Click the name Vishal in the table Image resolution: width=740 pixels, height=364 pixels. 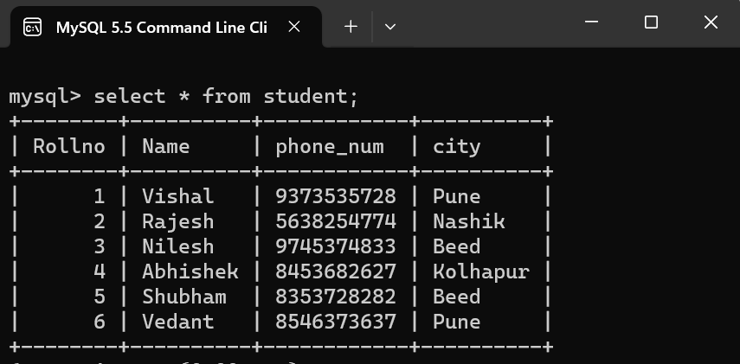tap(178, 196)
